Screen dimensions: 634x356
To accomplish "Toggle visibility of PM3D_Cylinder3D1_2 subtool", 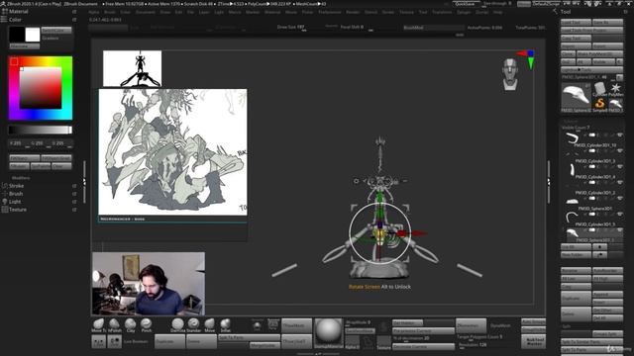I will [619, 182].
